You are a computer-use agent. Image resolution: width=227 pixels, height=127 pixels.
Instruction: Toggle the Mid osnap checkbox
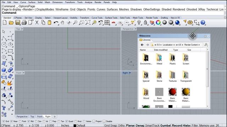coord(28,121)
